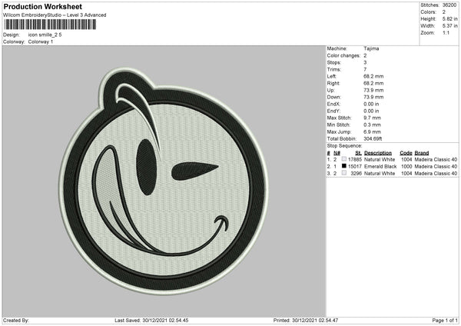The height and width of the screenshot is (326, 461).
Task: Click the Left value 68.2 mm
Action: pos(373,76)
